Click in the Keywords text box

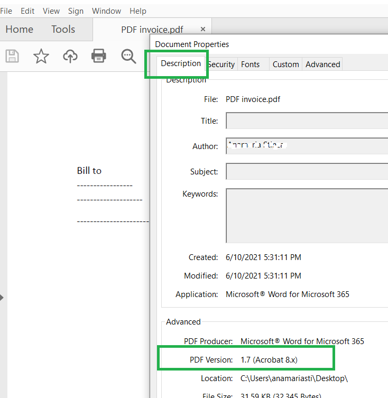[x=307, y=215]
